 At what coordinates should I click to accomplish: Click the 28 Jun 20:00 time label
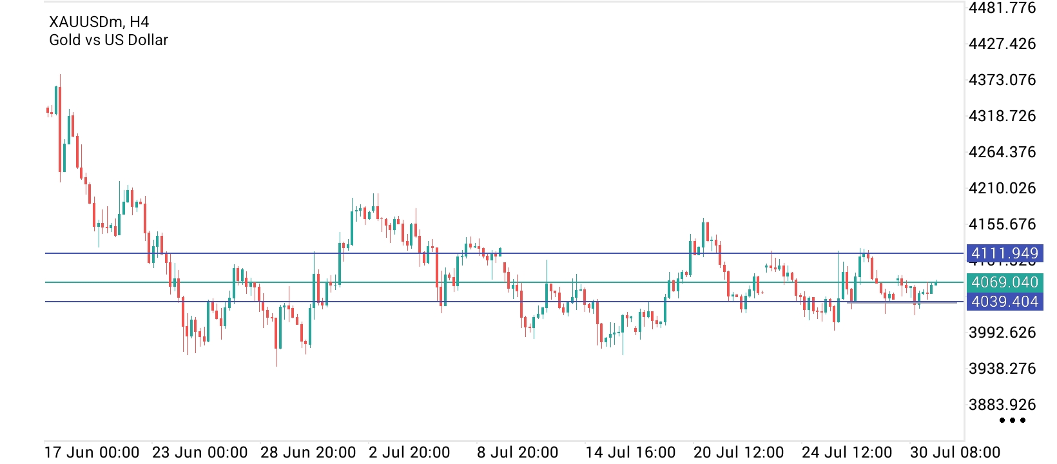308,452
